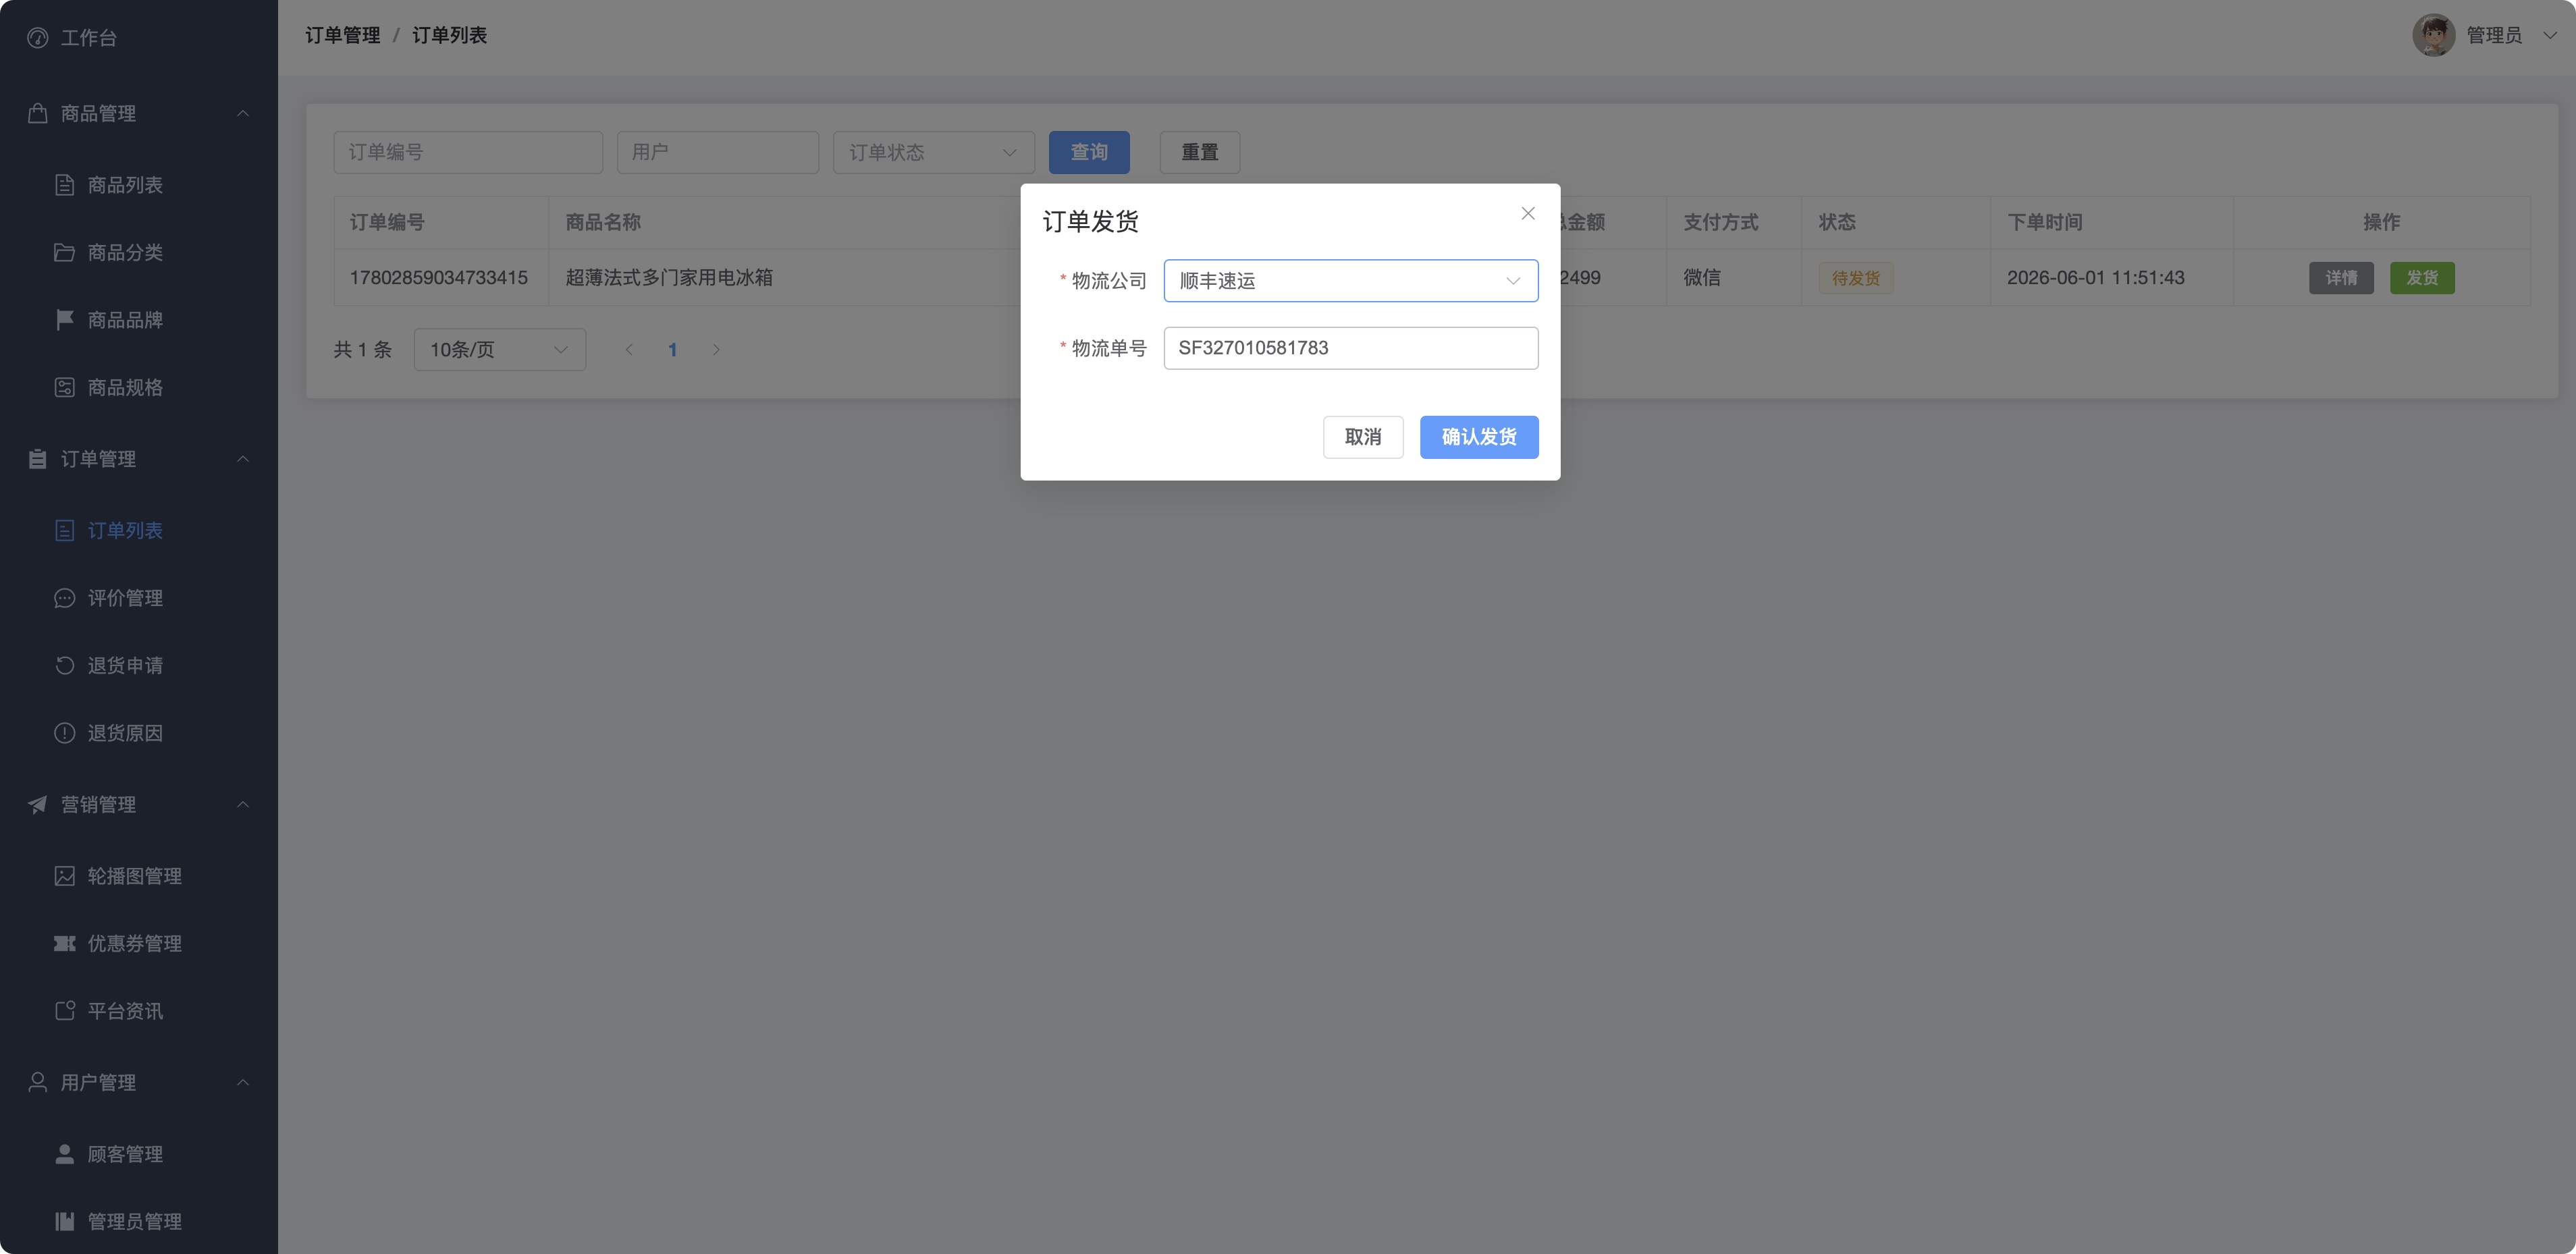
Task: Collapse the 订单管理 menu group
Action: click(x=243, y=459)
